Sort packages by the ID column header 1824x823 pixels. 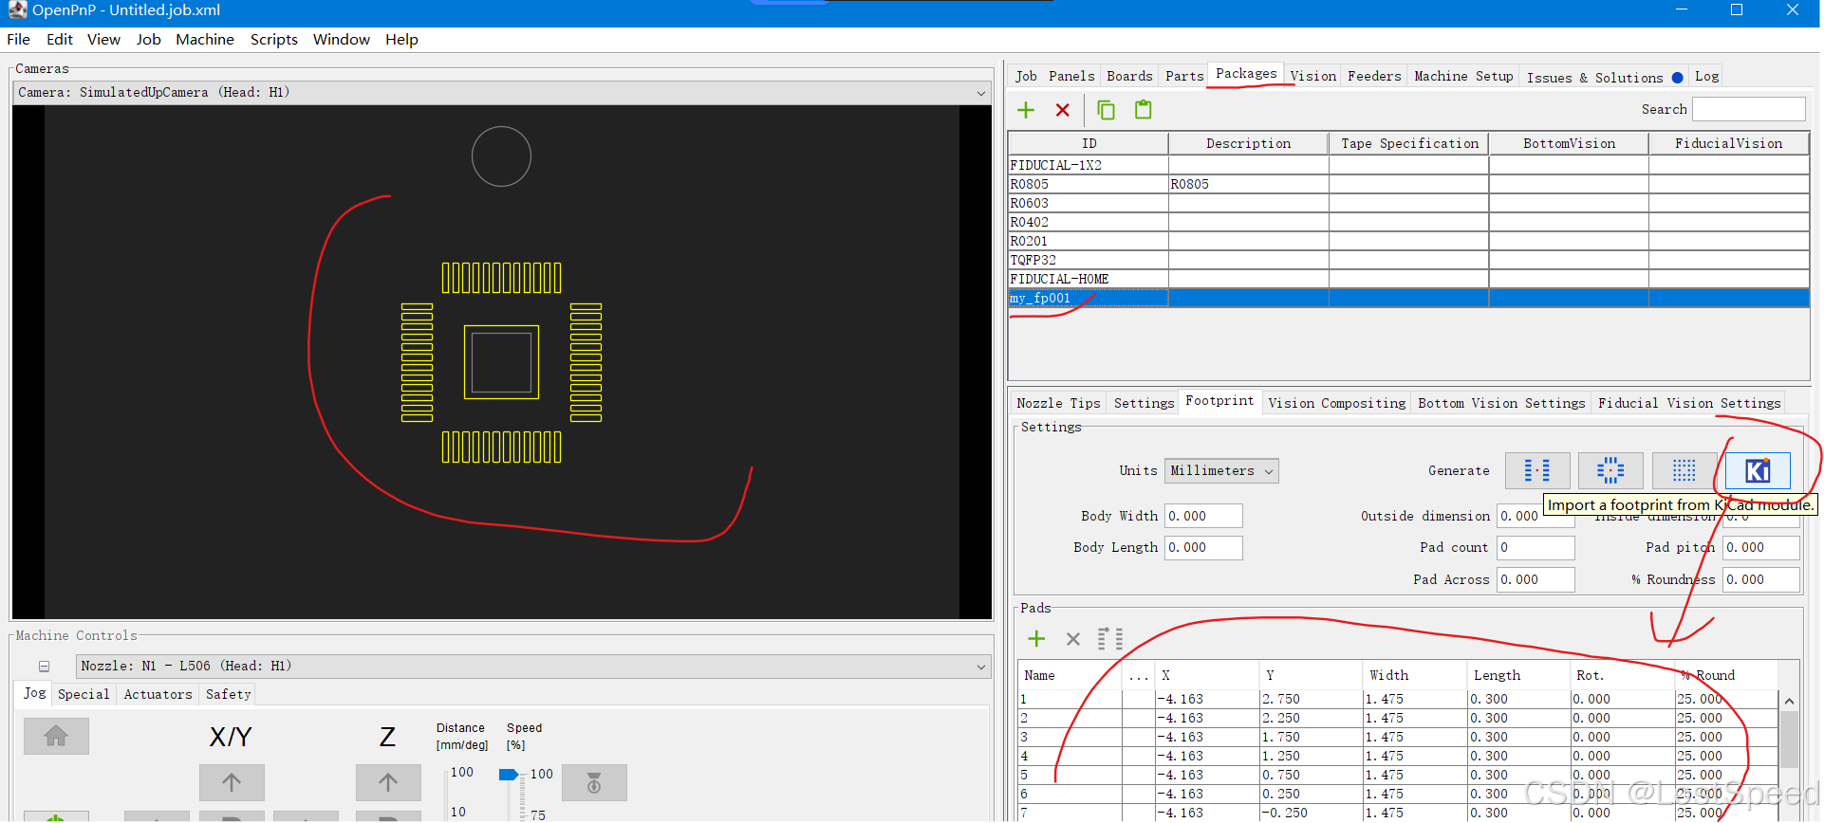tap(1089, 143)
